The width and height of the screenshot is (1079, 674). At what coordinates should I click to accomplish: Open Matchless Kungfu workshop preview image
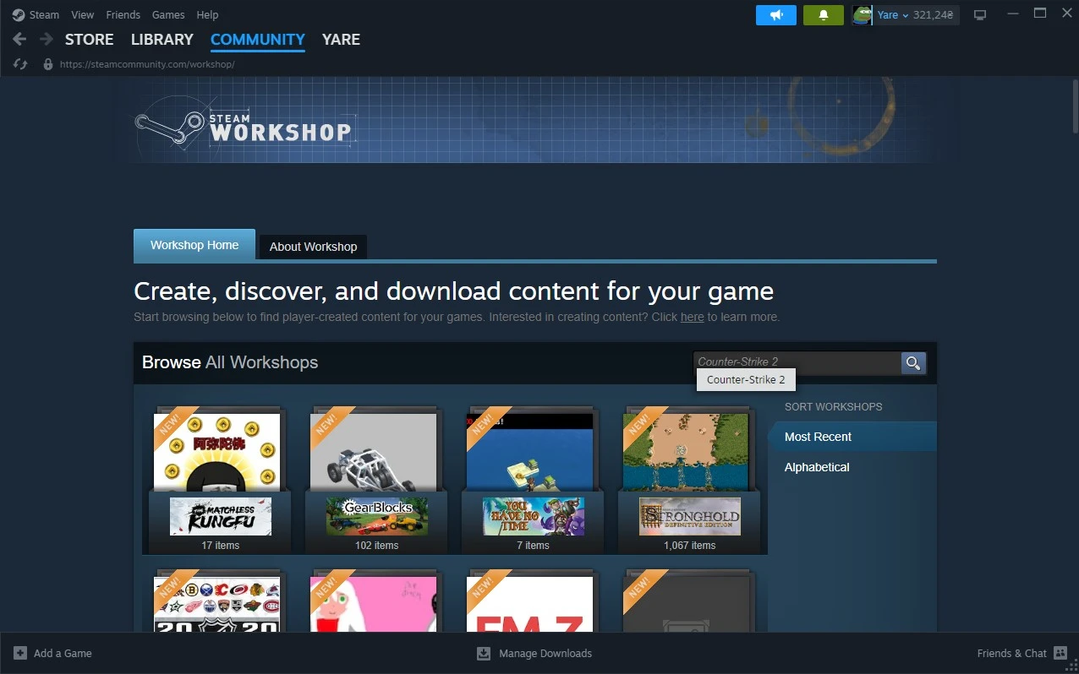217,452
